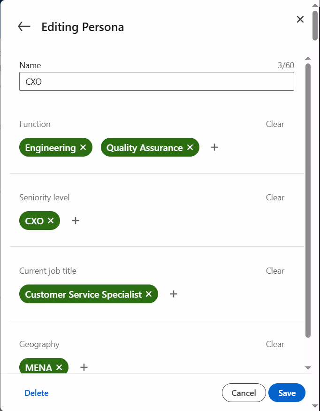Screen dimensions: 320x411
Task: Click the Editing Persona heading
Action: click(x=83, y=27)
